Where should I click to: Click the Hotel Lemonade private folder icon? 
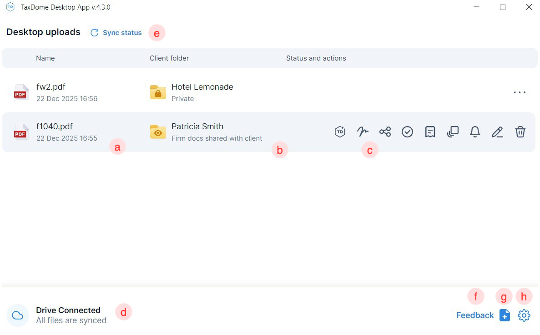click(158, 92)
